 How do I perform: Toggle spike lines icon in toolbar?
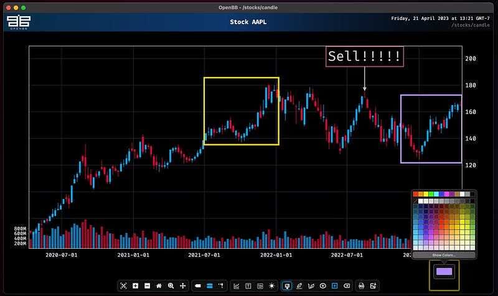tap(221, 286)
